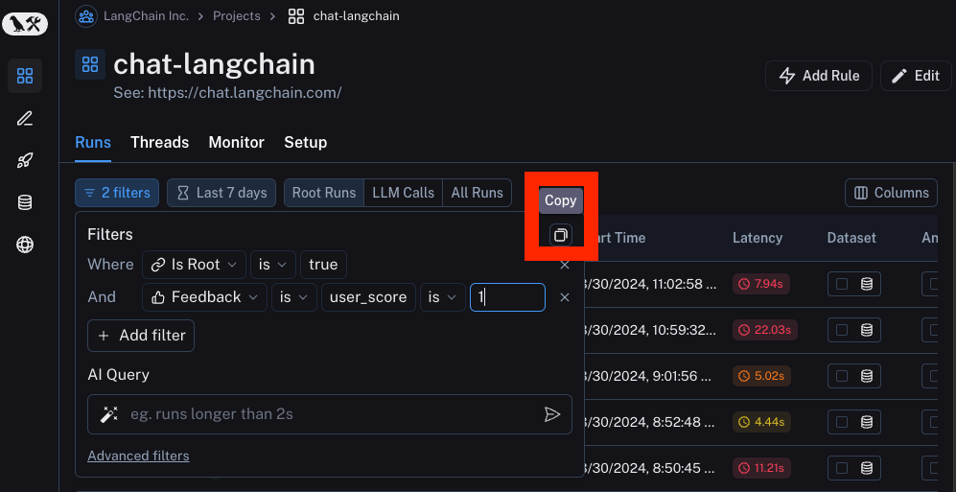Viewport: 956px width, 492px height.
Task: Expand the Is Root field dropdown
Action: [x=193, y=265]
